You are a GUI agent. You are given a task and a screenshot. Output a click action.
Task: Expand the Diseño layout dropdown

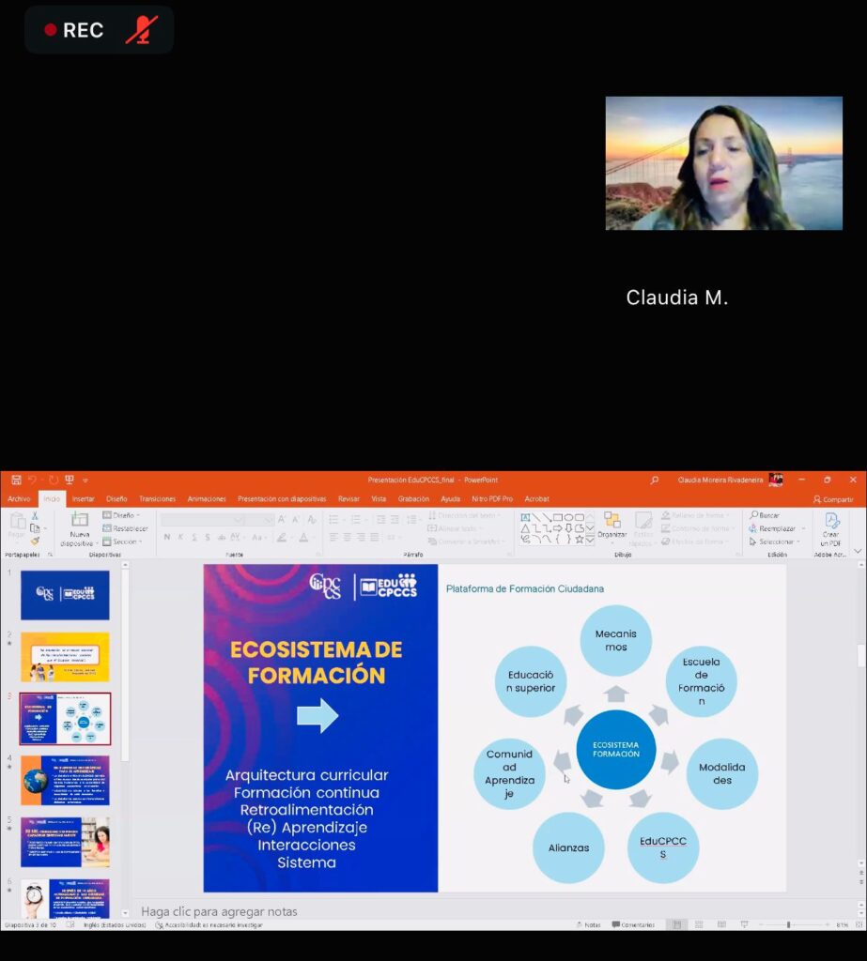pos(122,515)
